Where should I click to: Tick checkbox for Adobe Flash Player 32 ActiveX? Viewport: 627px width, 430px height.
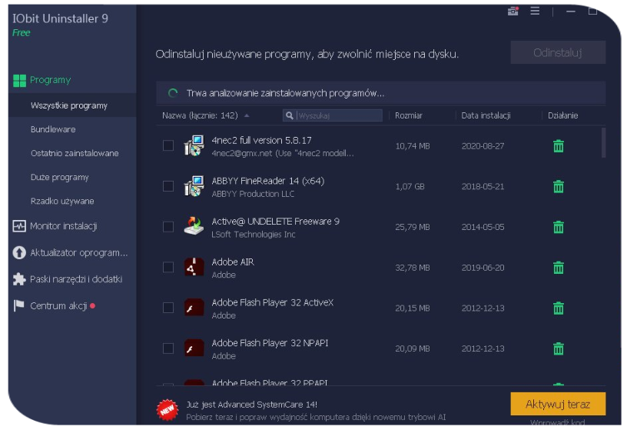(x=168, y=308)
